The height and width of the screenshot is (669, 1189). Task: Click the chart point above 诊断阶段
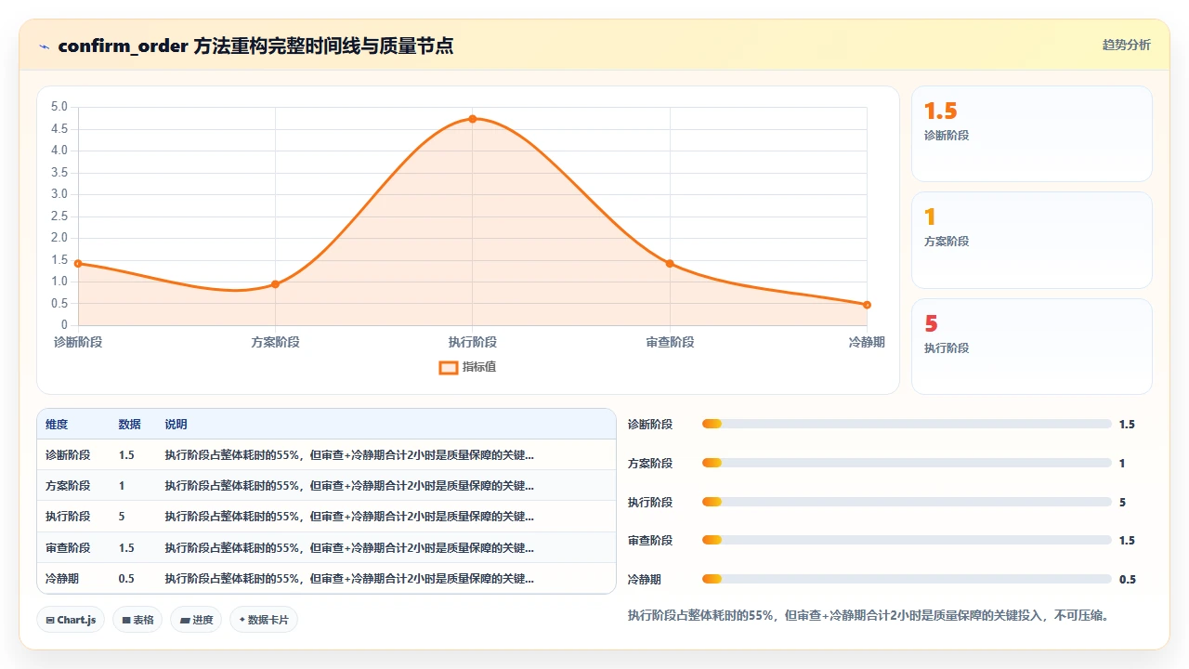[78, 264]
